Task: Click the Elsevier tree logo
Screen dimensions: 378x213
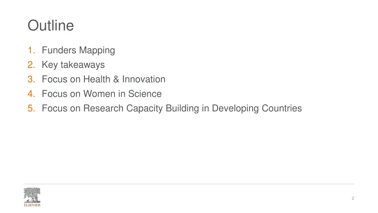Action: coord(32,195)
